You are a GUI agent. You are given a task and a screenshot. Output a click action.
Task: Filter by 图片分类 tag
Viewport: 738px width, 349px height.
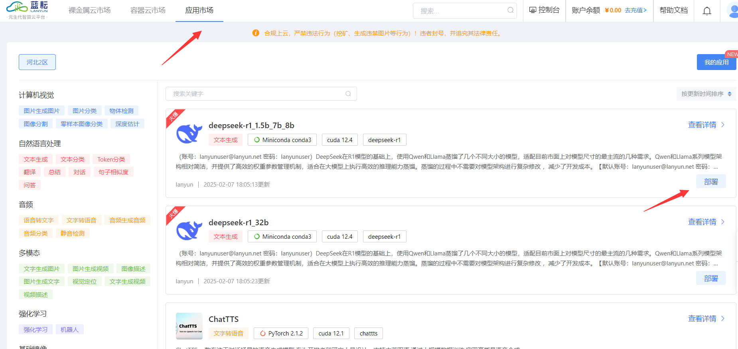[85, 111]
